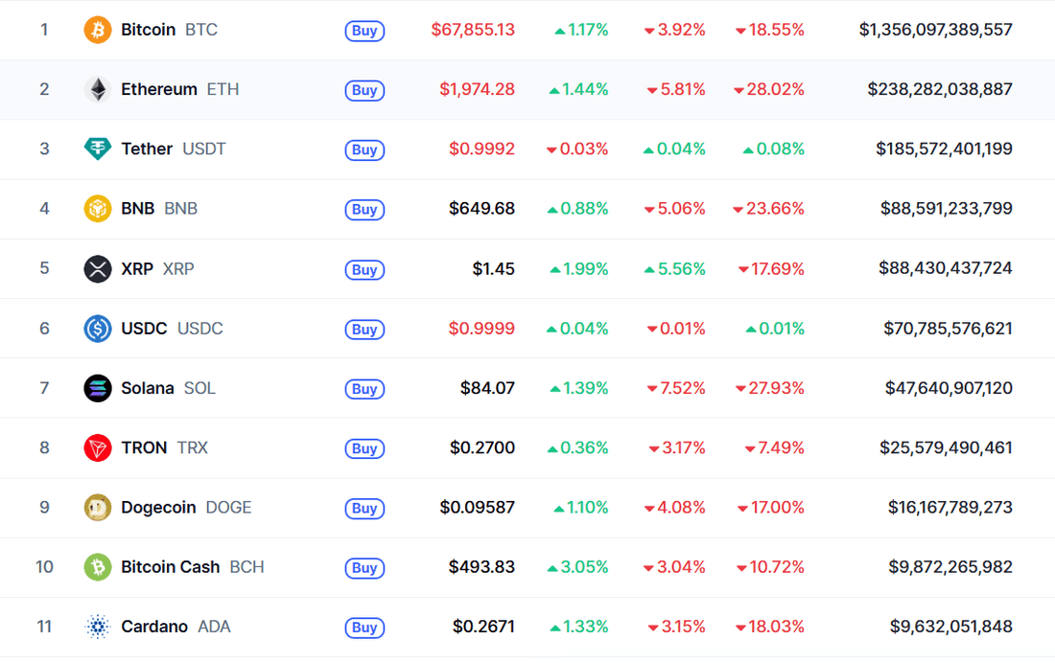Select the Ethereum ETH logo

pyautogui.click(x=96, y=89)
